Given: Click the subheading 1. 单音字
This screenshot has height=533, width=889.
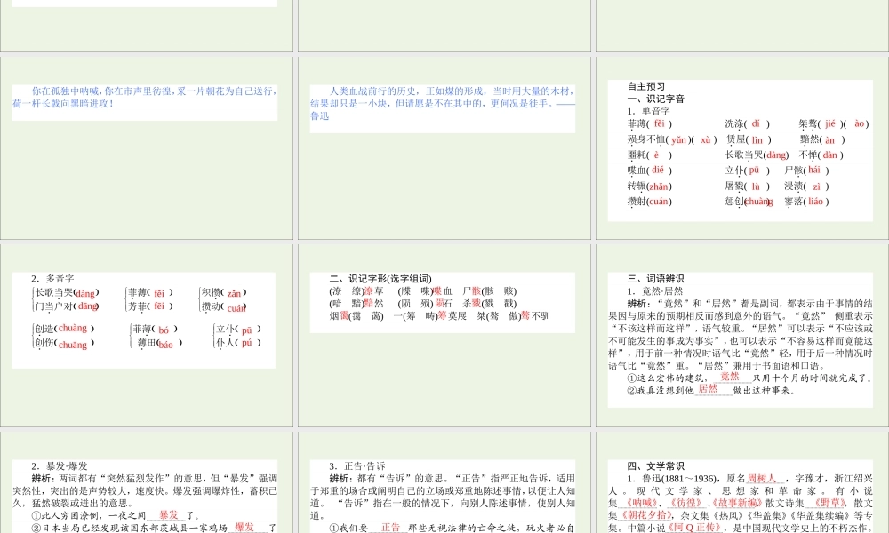Looking at the screenshot, I should (649, 111).
